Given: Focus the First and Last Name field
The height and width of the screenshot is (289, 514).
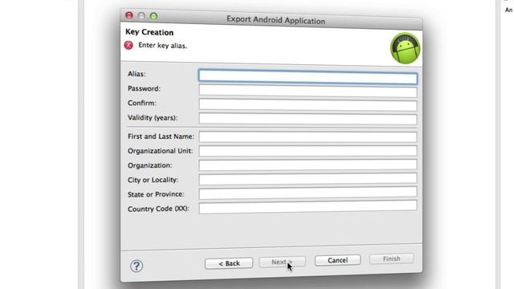Looking at the screenshot, I should point(308,137).
